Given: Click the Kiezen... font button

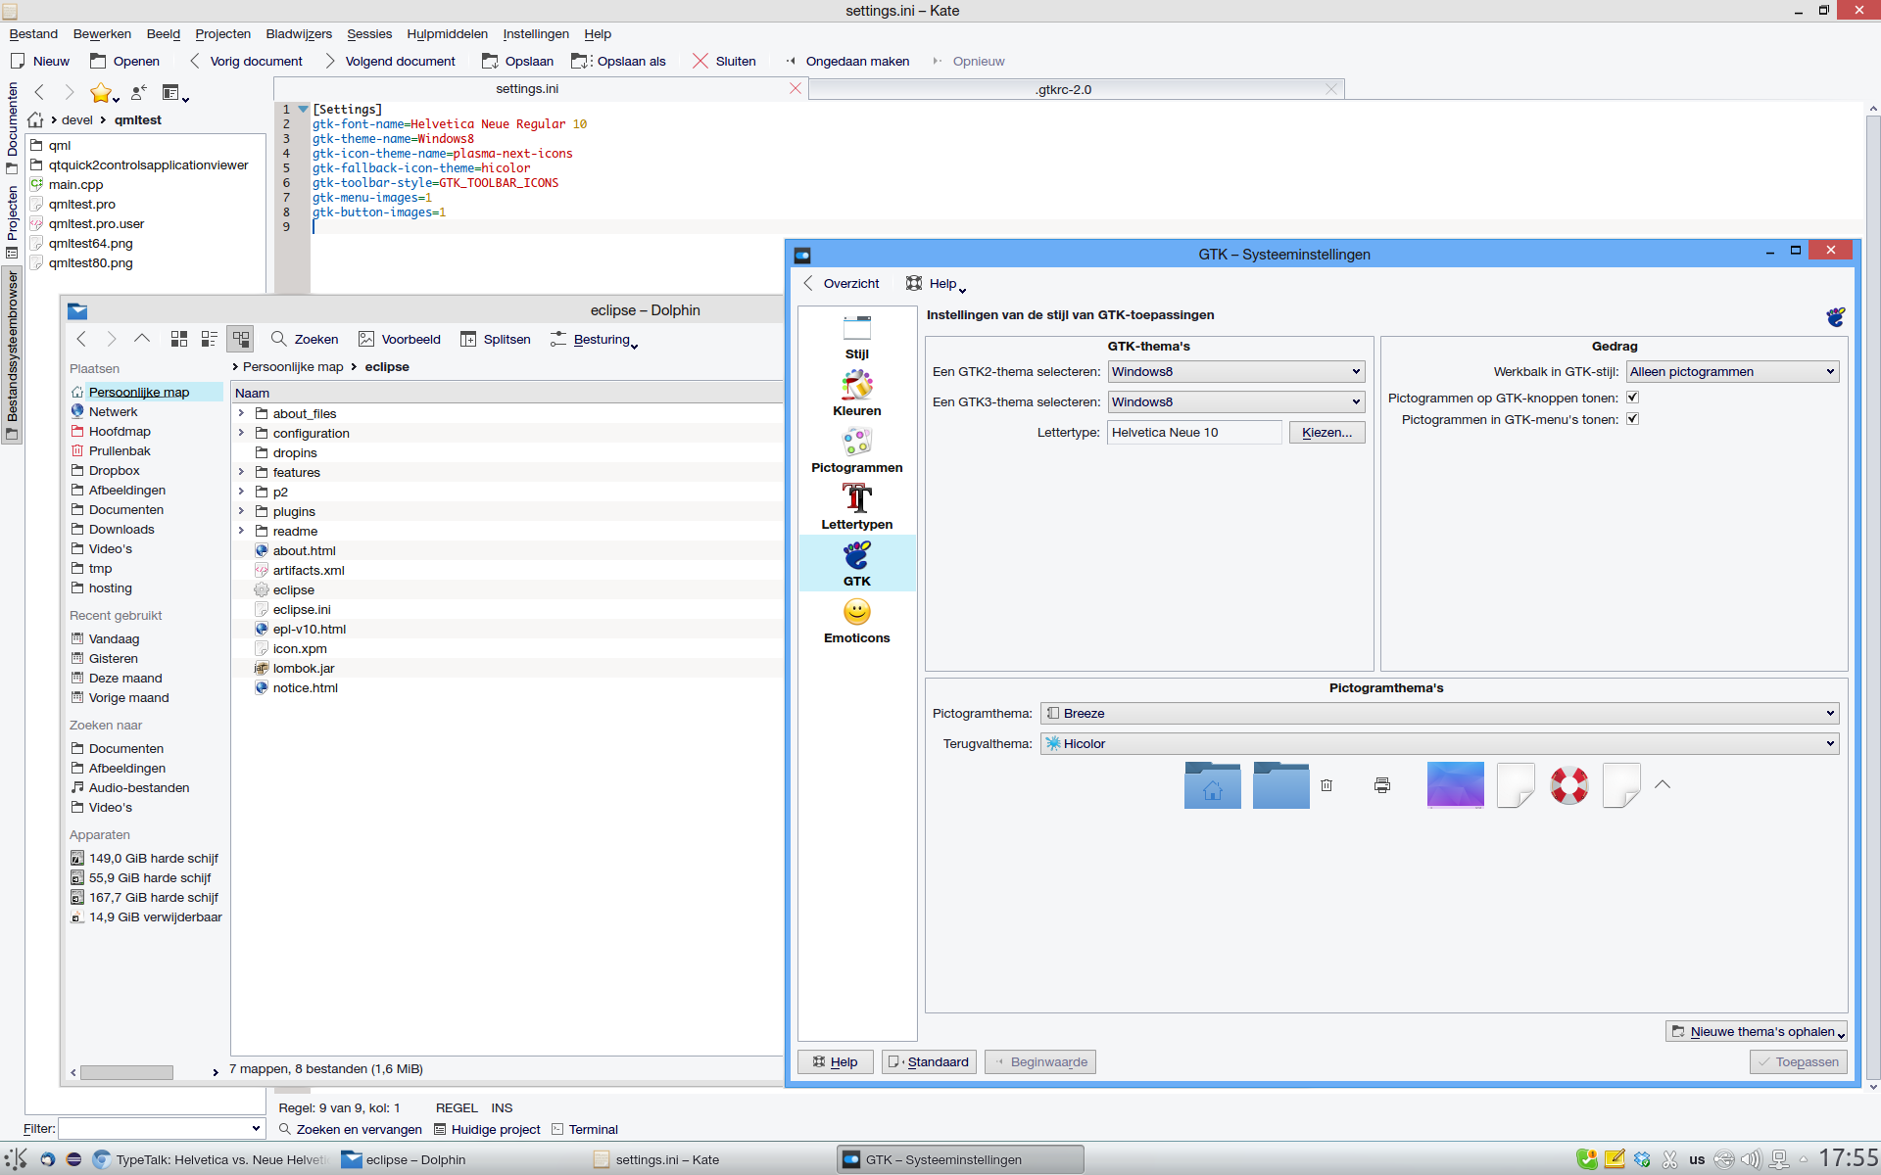Looking at the screenshot, I should click(1326, 433).
